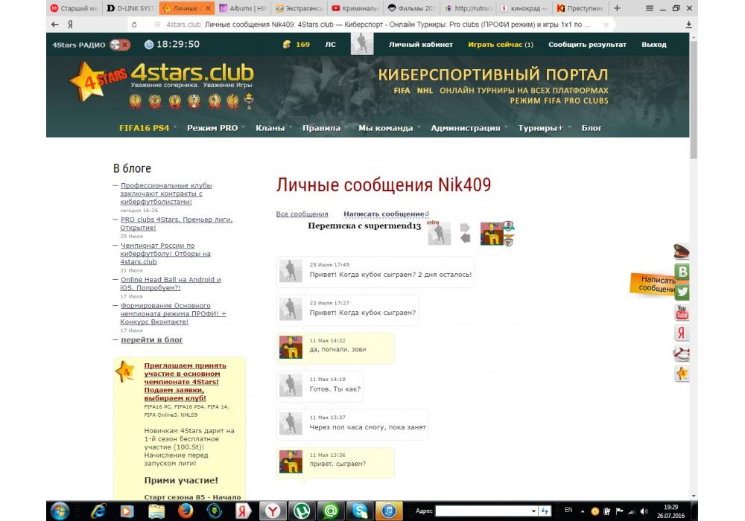This screenshot has height=521, width=745.
Task: Open uTorrent from the taskbar
Action: point(301,511)
